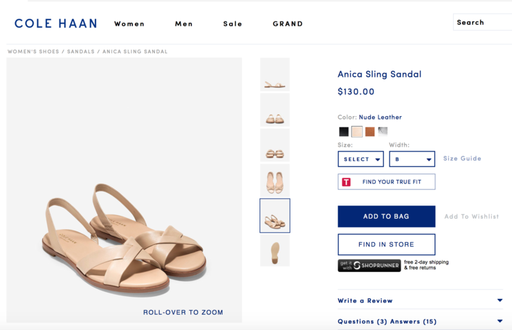Open the GRAND menu
Image resolution: width=512 pixels, height=330 pixels.
click(x=288, y=24)
